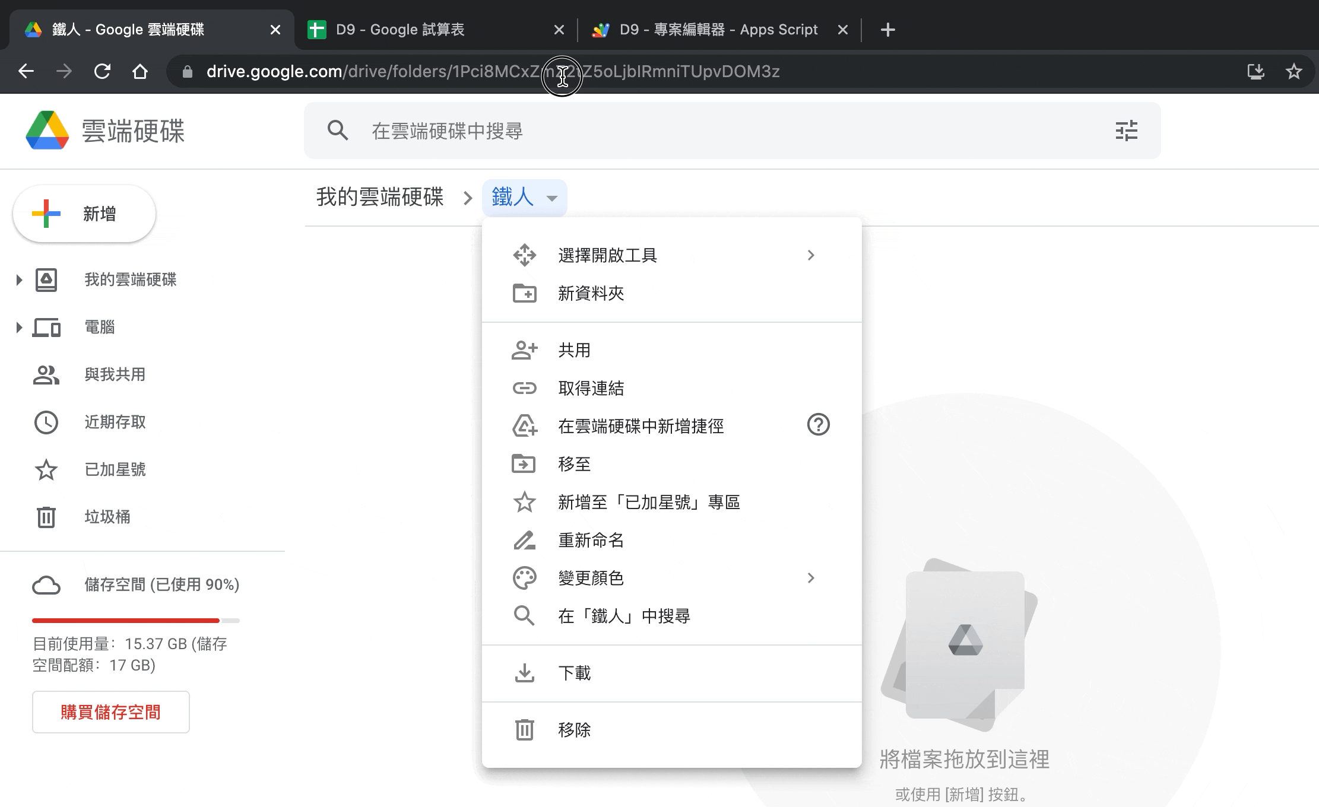1319x807 pixels.
Task: Toggle the 鐵人 folder dropdown arrow
Action: [x=552, y=198]
